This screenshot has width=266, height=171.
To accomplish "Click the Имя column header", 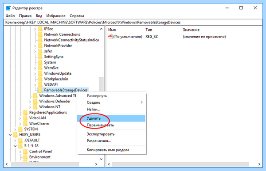I will tap(112, 30).
